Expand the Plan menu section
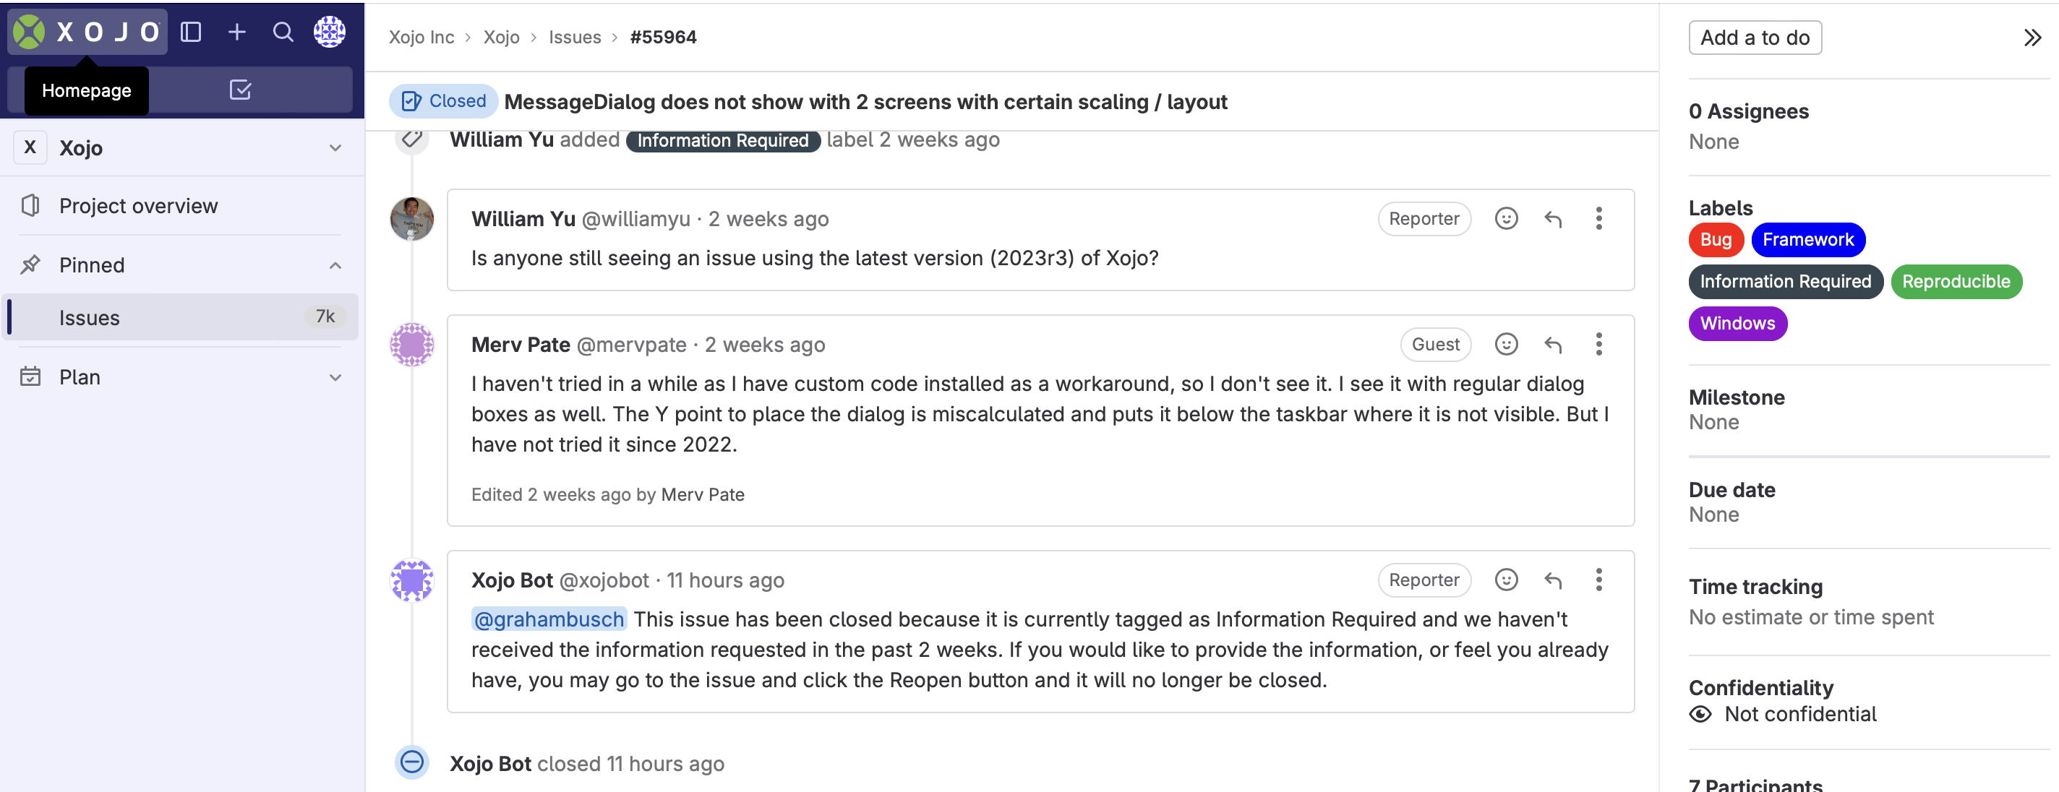2059x792 pixels. click(335, 377)
